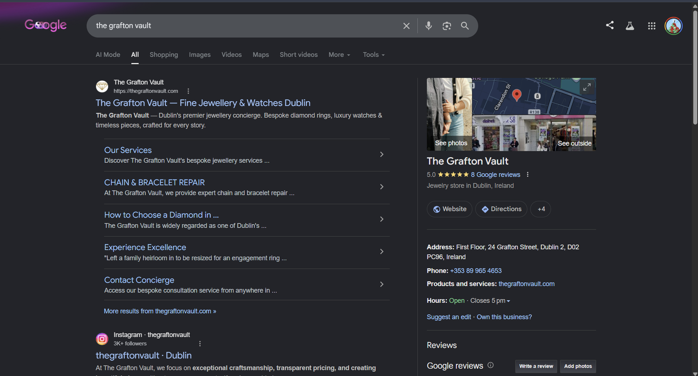Clear the search query with the X icon
The width and height of the screenshot is (698, 376).
tap(406, 26)
